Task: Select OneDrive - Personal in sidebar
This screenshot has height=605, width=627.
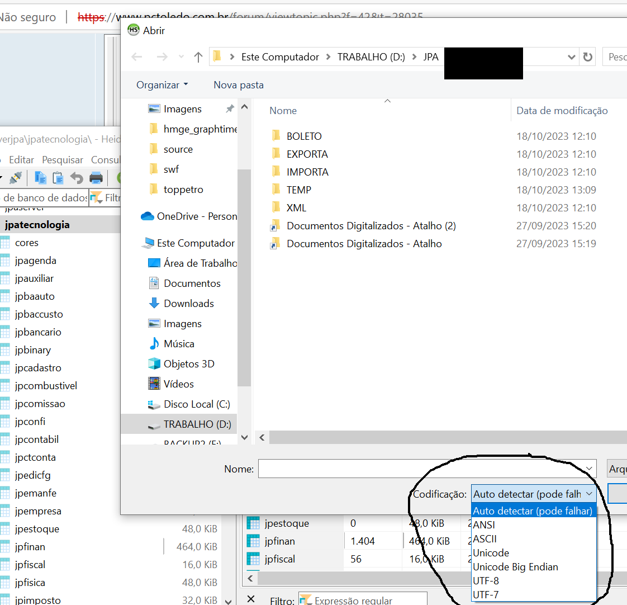Action: [197, 216]
